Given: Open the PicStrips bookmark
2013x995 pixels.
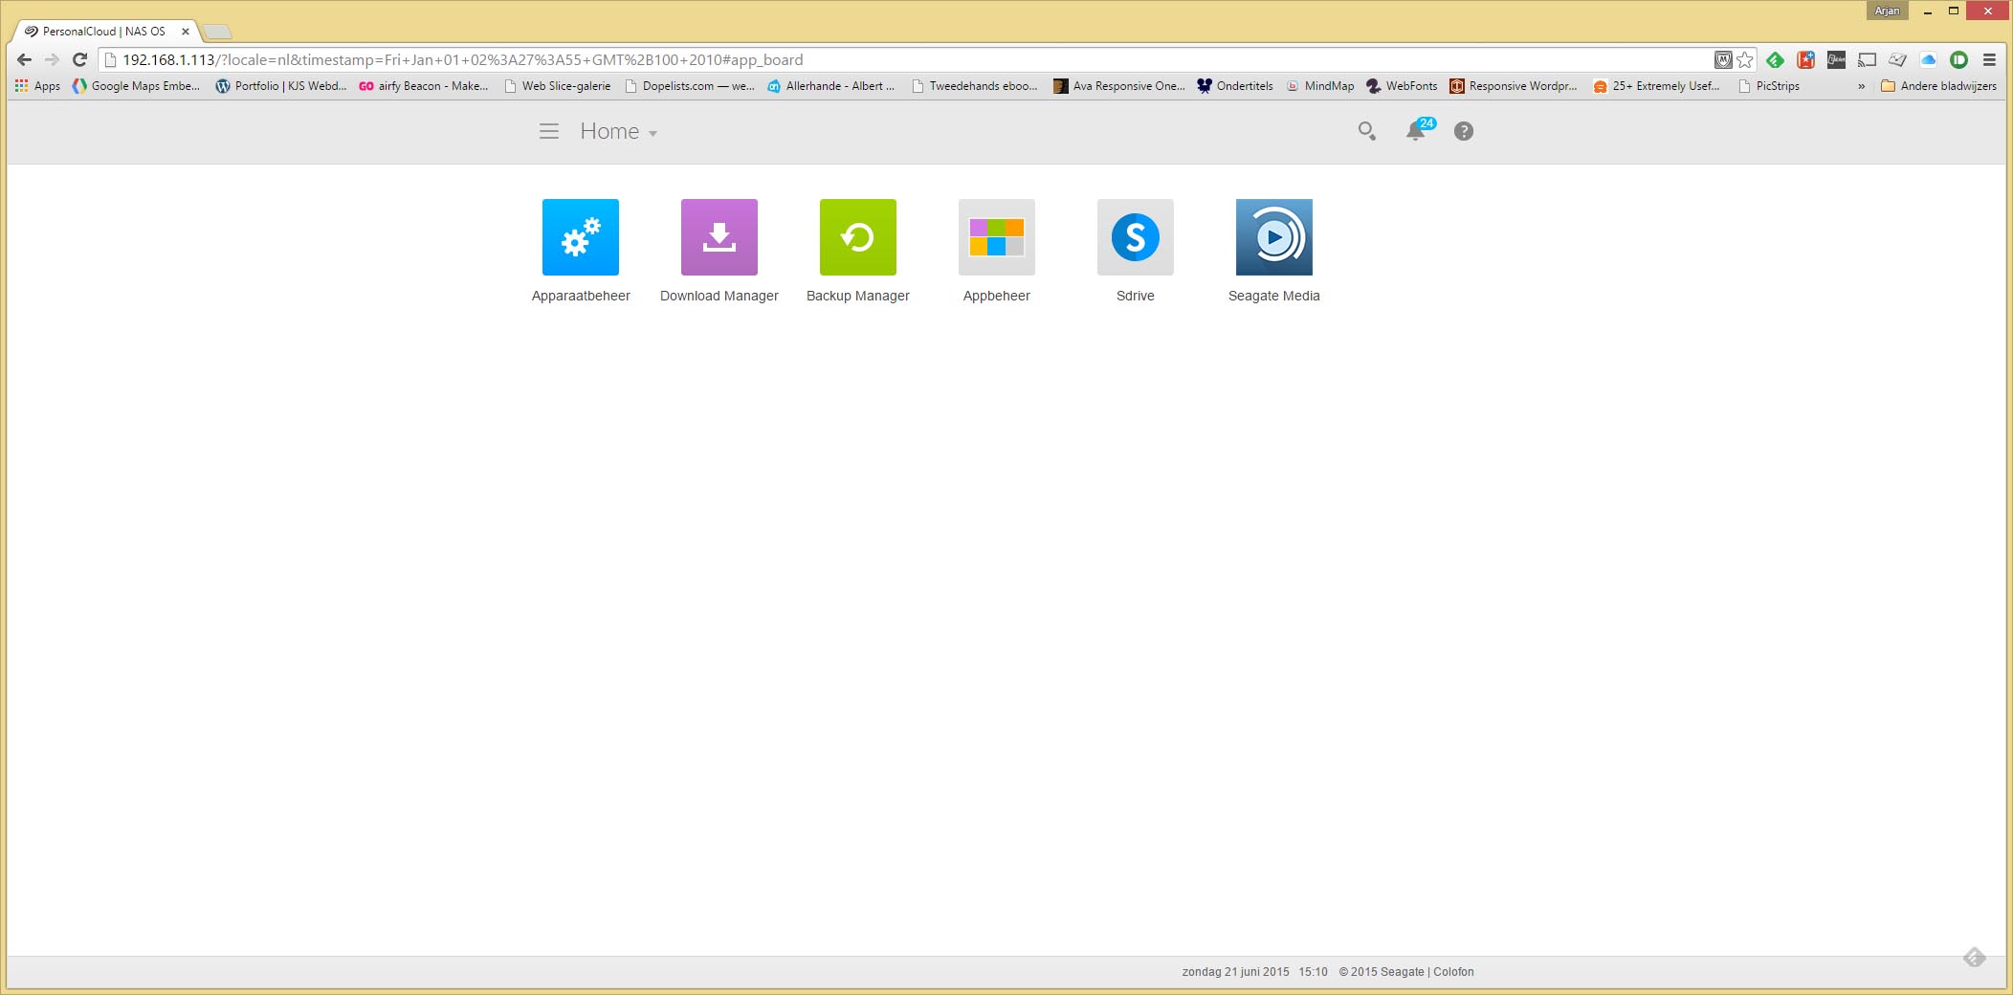Looking at the screenshot, I should (x=1769, y=86).
